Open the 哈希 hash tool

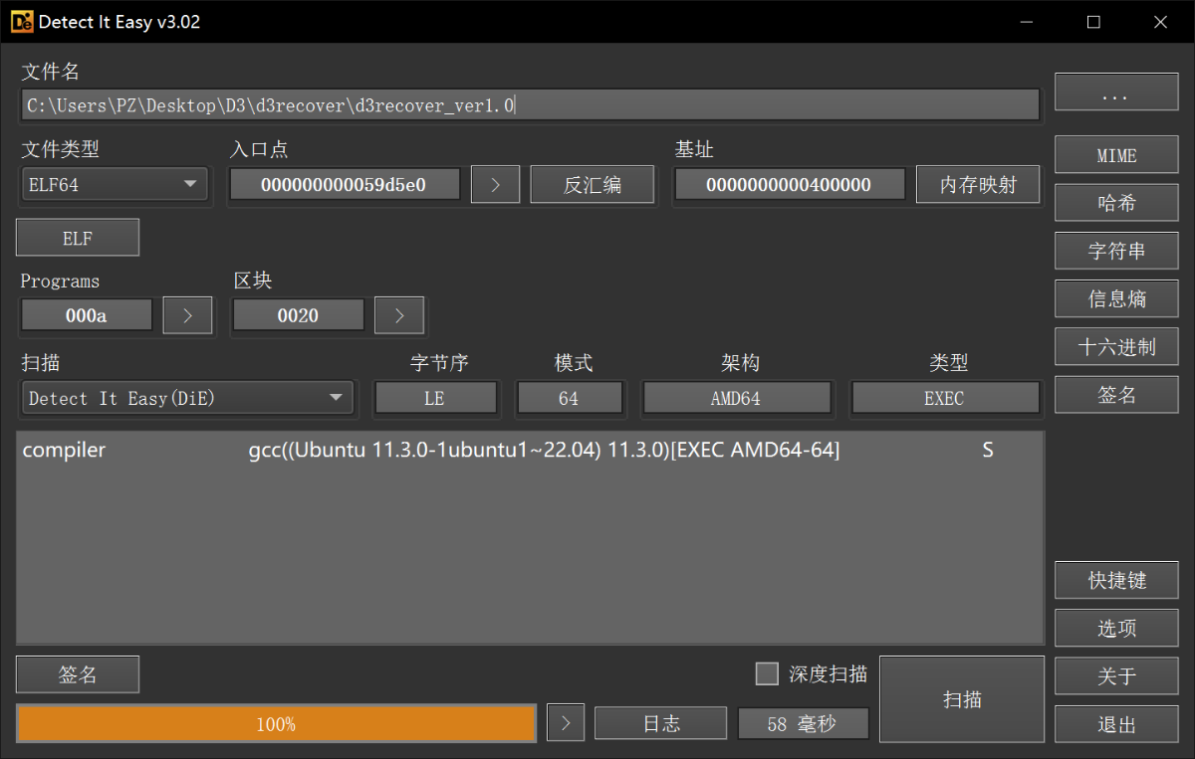[x=1116, y=203]
